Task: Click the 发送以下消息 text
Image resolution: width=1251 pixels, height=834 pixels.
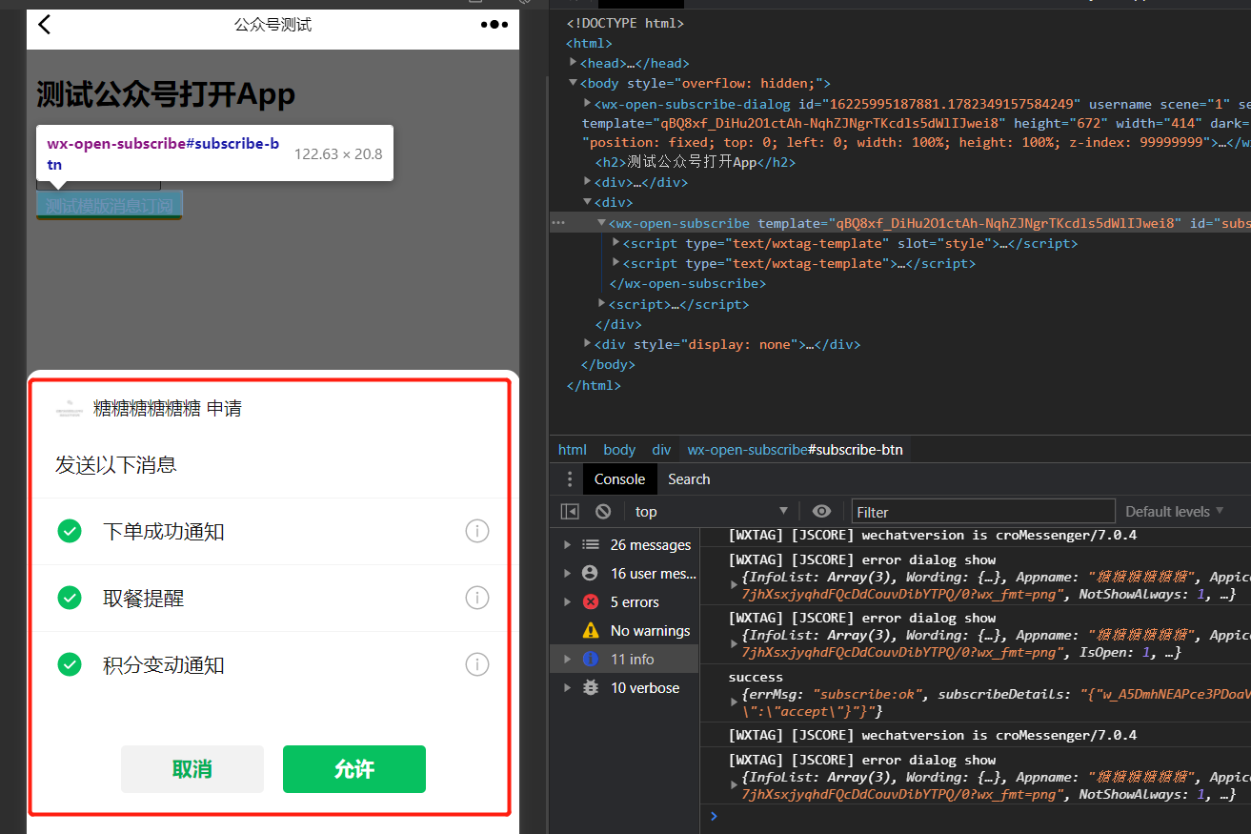Action: pos(116,465)
